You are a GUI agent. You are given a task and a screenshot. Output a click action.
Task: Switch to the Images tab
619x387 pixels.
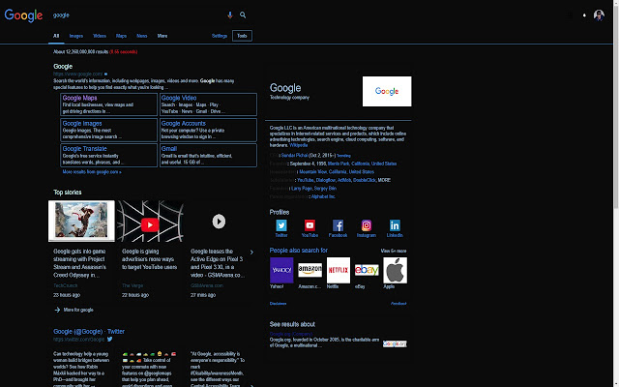click(76, 36)
